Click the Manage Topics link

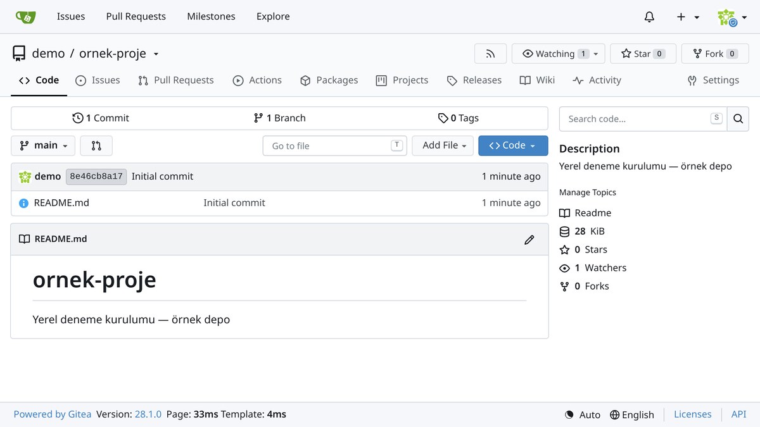tap(588, 192)
